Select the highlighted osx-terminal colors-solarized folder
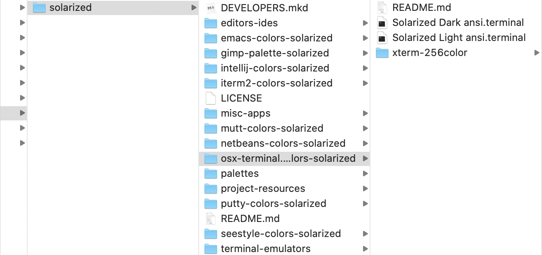Screen dimensions: 542x255 pyautogui.click(x=288, y=158)
